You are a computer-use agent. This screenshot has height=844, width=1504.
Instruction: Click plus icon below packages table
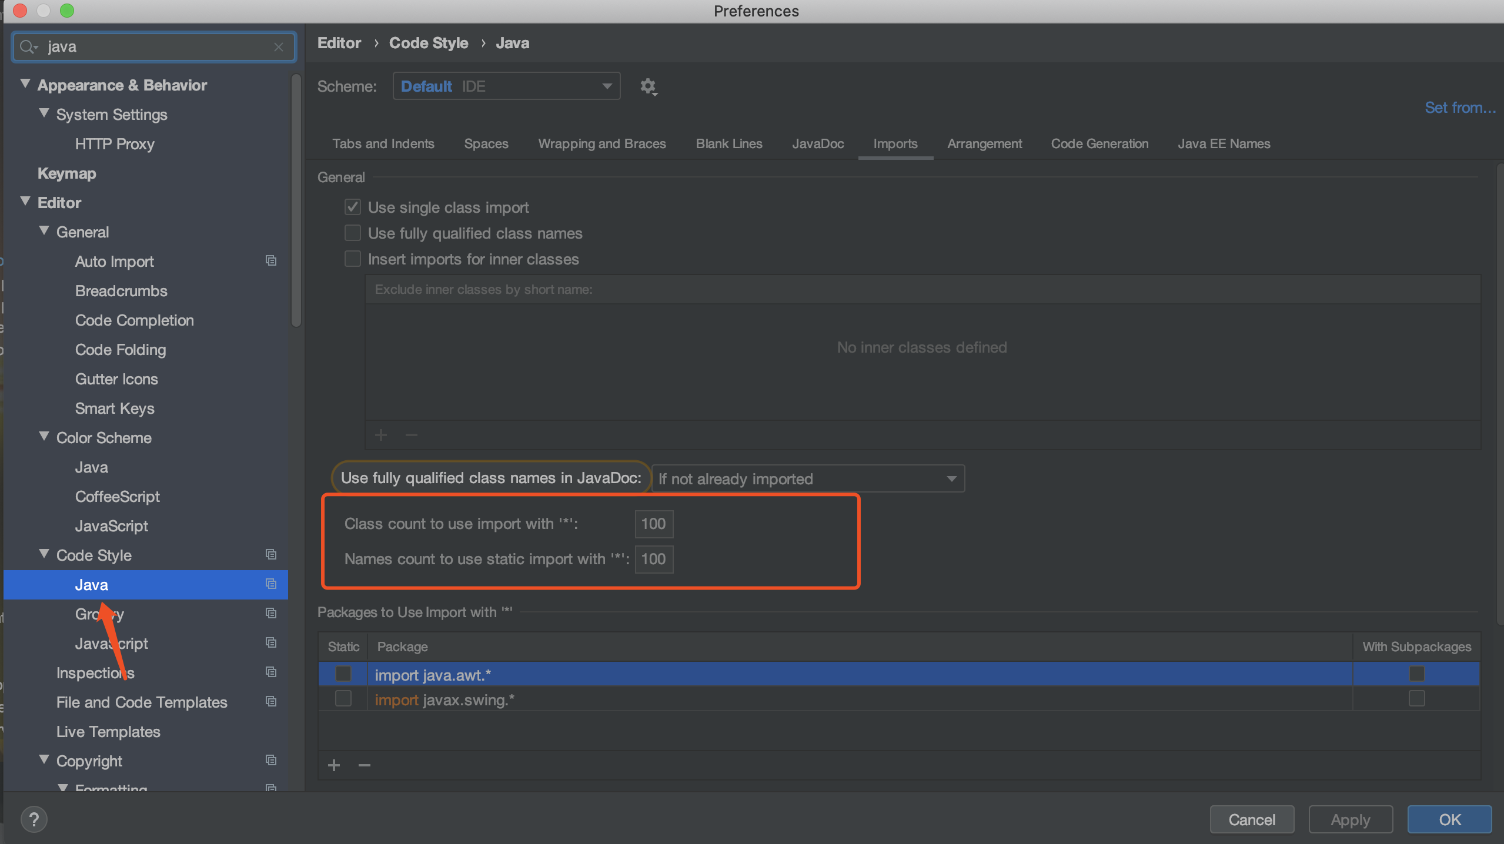334,765
